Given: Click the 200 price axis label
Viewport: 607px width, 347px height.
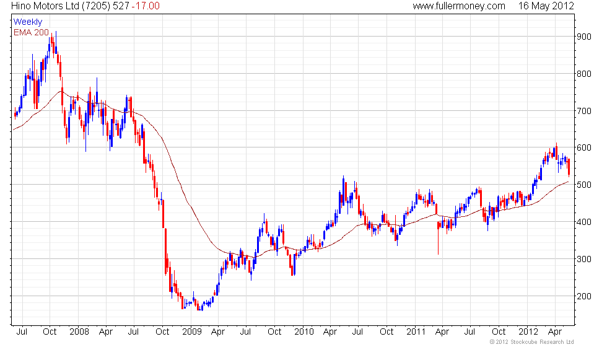Looking at the screenshot, I should click(x=584, y=297).
